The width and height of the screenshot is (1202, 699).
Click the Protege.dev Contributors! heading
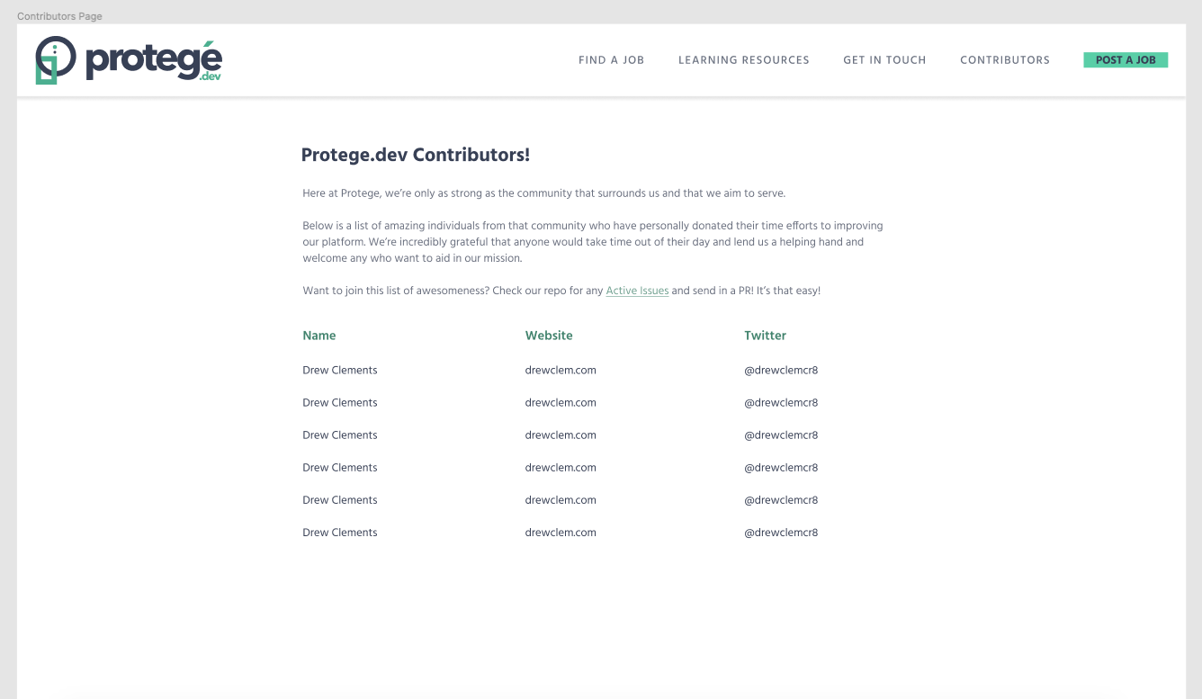coord(416,155)
